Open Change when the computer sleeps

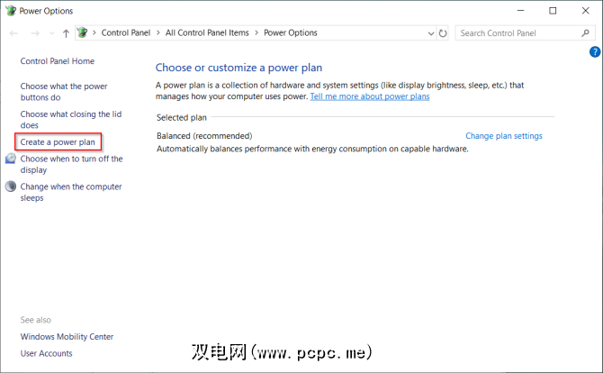pyautogui.click(x=71, y=192)
